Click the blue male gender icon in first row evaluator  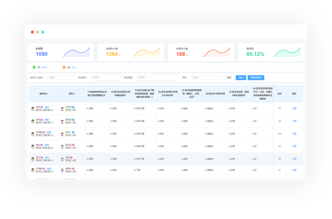tap(73, 107)
